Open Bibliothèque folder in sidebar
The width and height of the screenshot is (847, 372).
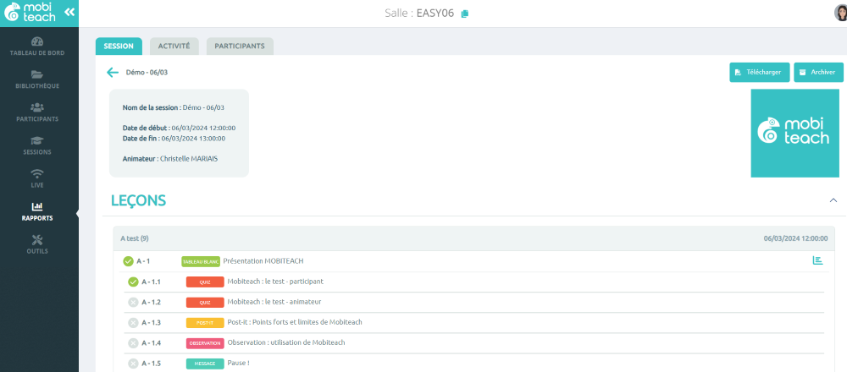click(37, 79)
